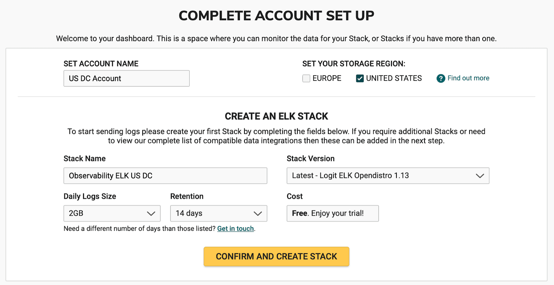Open the Get in touch link

(235, 228)
